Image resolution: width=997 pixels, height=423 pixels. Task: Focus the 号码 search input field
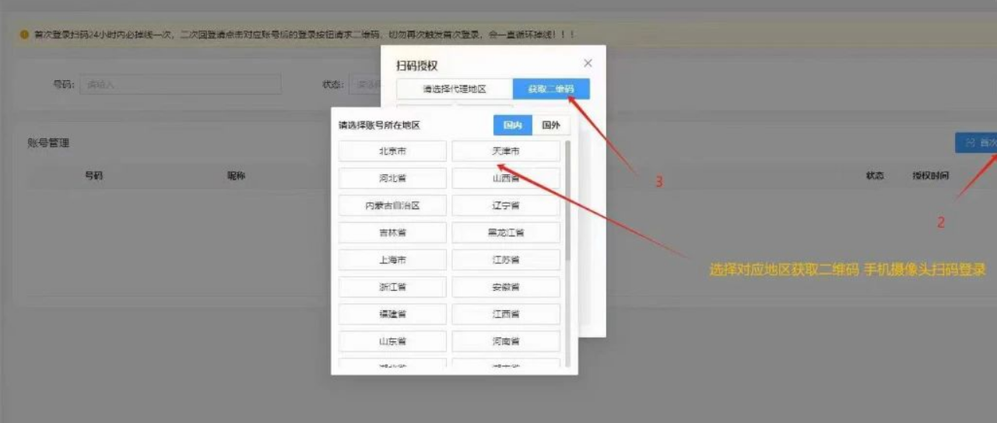pos(181,84)
